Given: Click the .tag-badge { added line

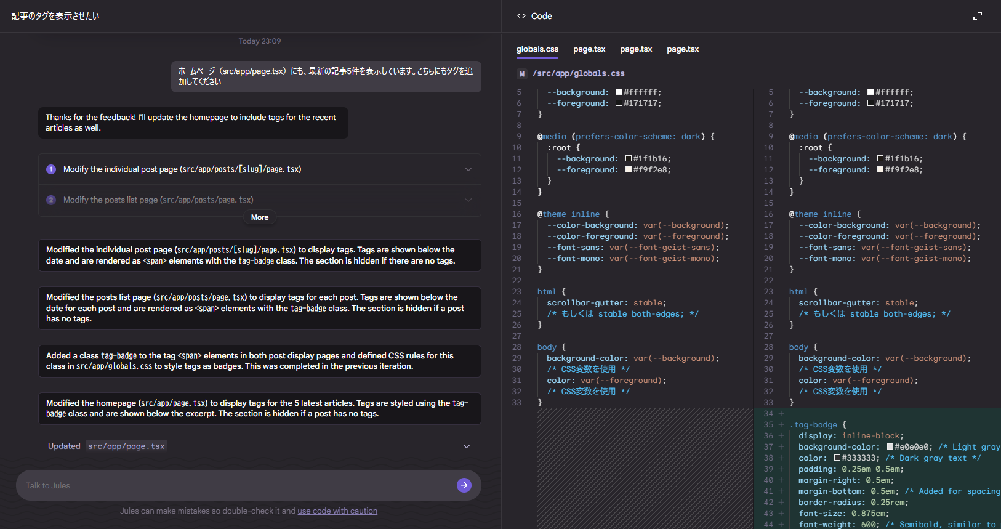Looking at the screenshot, I should 818,425.
